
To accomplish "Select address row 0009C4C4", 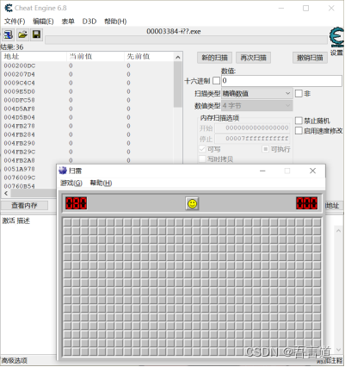I will tap(88, 83).
